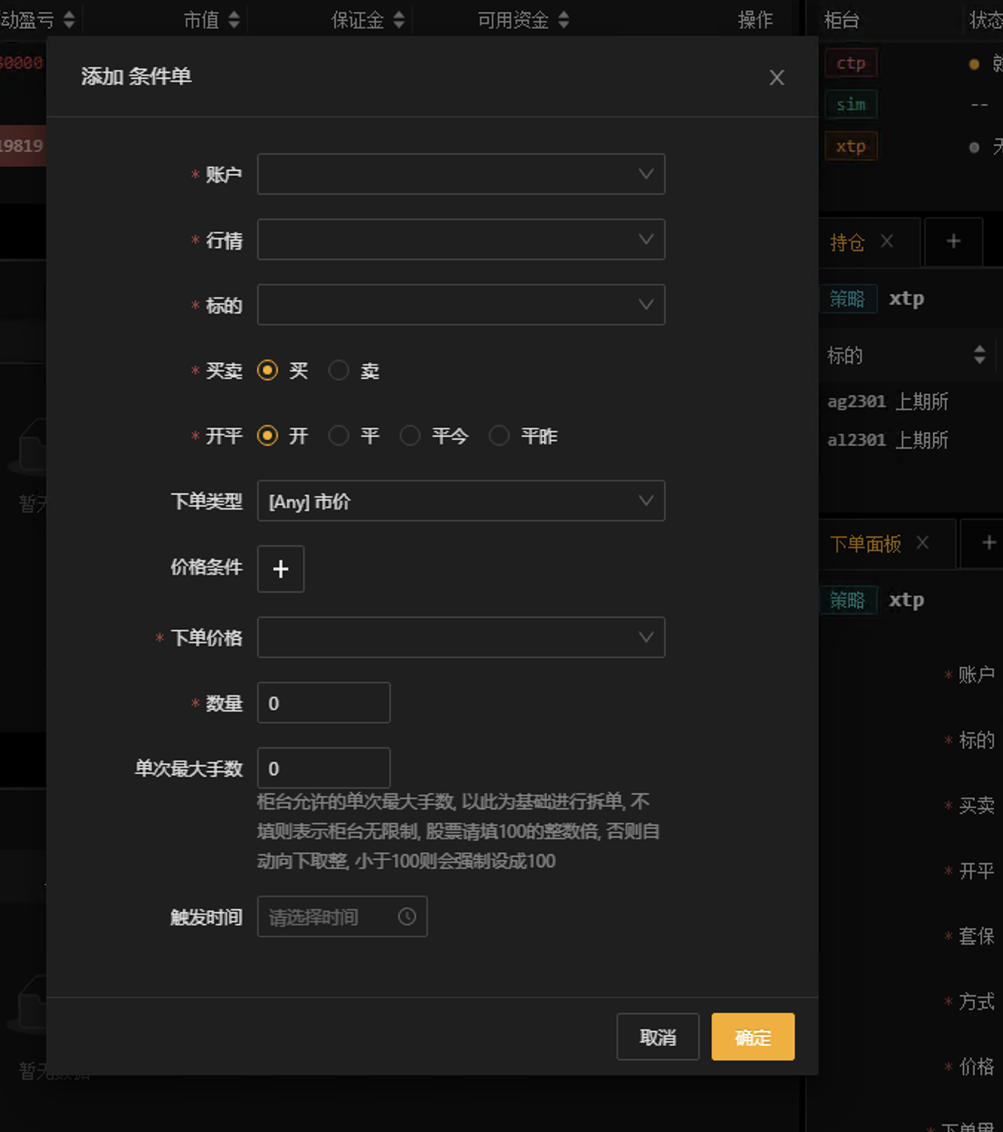
Task: Select 平今 close-today option
Action: pyautogui.click(x=410, y=436)
